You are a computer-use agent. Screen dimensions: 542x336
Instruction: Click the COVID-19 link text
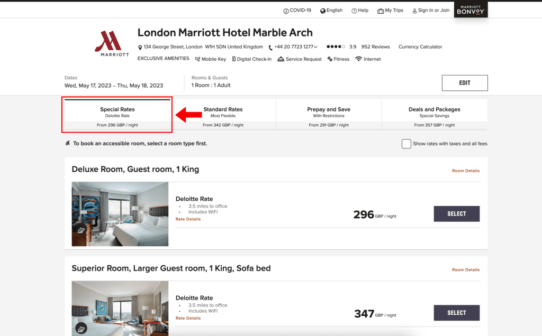pyautogui.click(x=301, y=11)
